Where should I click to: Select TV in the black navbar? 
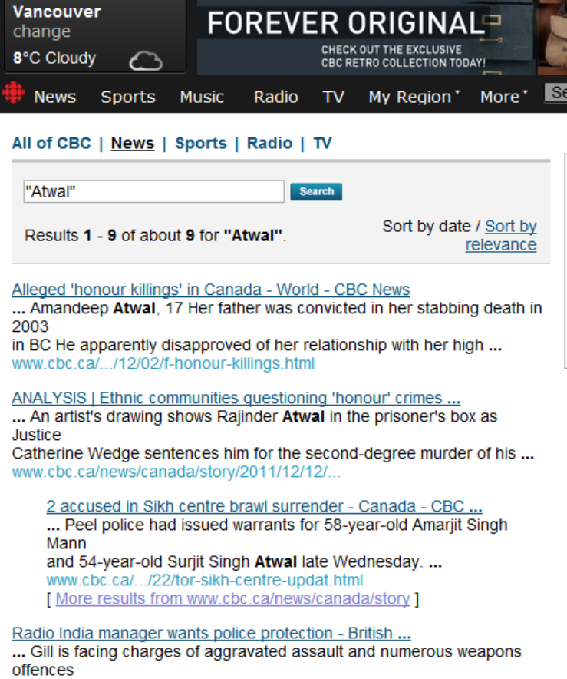pyautogui.click(x=333, y=97)
